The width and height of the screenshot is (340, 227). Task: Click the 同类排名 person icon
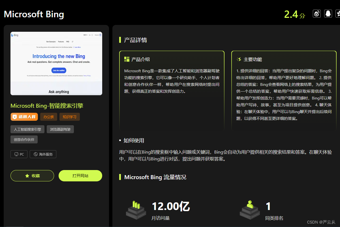click(250, 210)
